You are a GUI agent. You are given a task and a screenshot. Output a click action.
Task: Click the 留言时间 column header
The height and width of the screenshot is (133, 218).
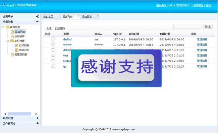[x=134, y=34]
